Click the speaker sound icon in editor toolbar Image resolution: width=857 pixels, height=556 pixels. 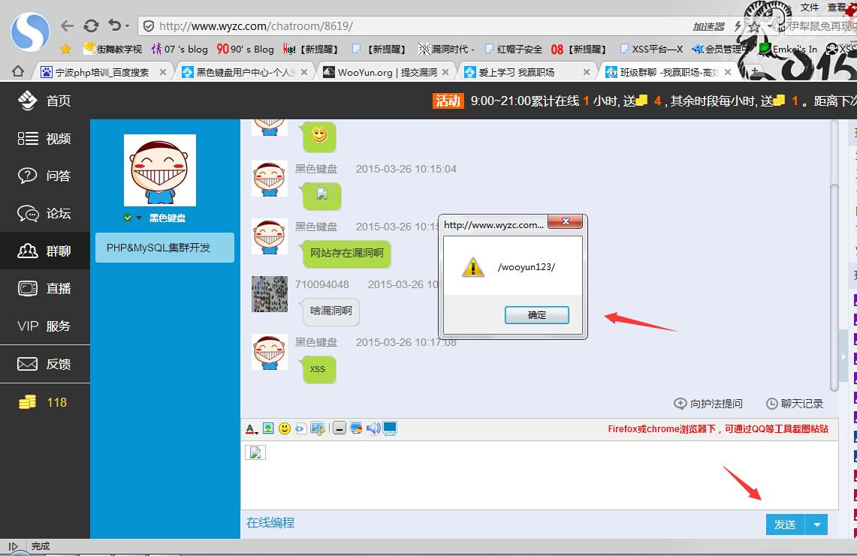click(373, 428)
